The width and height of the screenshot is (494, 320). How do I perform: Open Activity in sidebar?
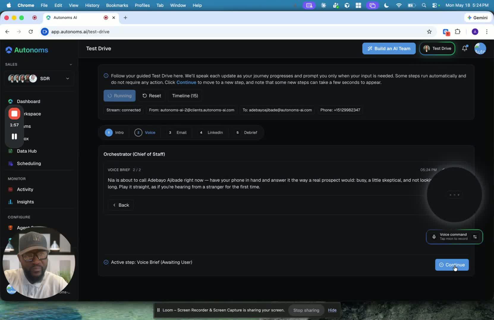(x=25, y=189)
